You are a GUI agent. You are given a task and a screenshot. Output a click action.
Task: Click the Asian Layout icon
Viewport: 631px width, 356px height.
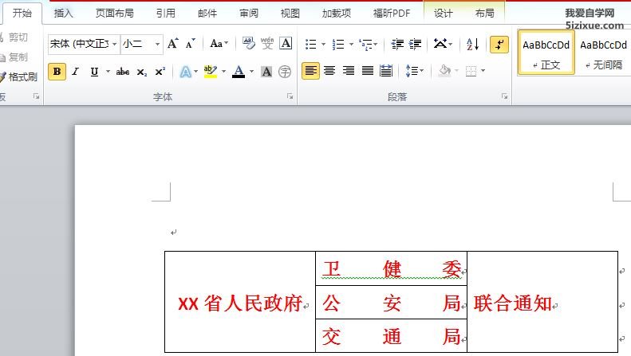coord(440,43)
